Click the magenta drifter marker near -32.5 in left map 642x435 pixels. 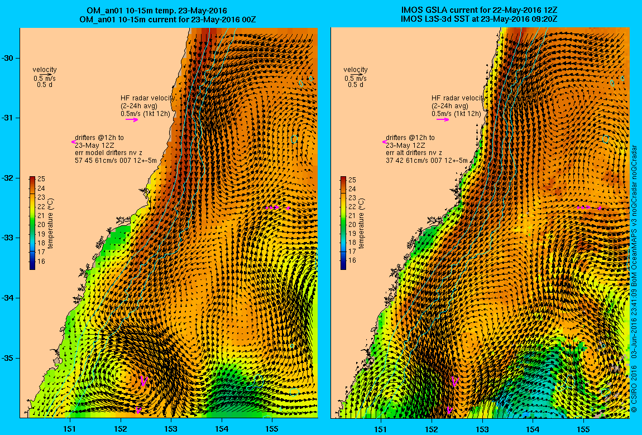point(277,207)
